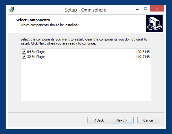Click the 120.6 MB size value

point(143,52)
